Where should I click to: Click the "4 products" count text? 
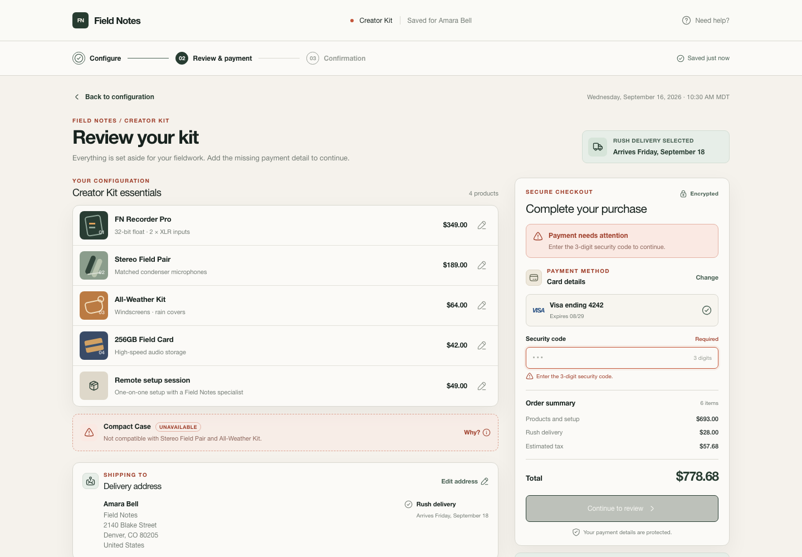[483, 193]
